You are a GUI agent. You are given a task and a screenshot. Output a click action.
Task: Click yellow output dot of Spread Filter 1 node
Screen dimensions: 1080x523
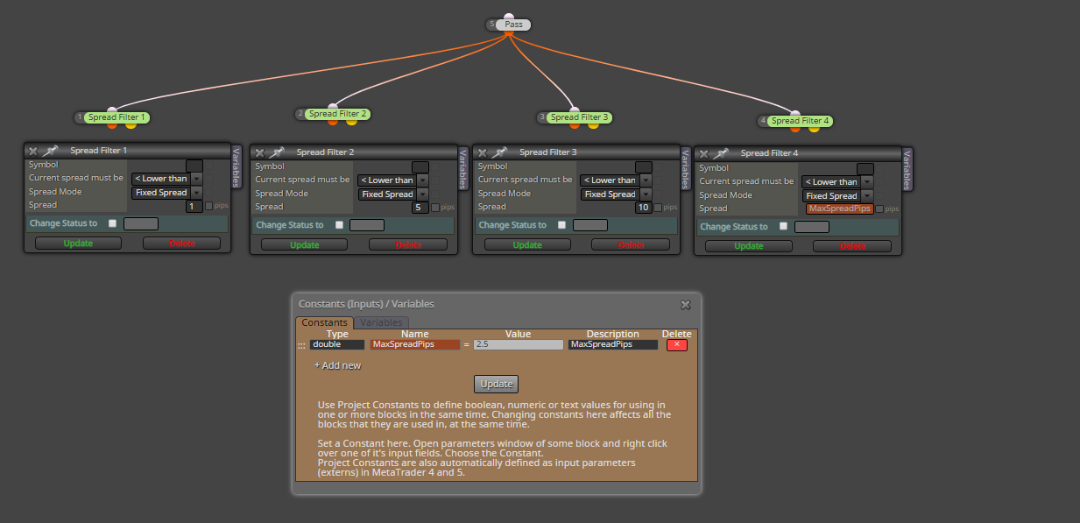click(x=131, y=124)
